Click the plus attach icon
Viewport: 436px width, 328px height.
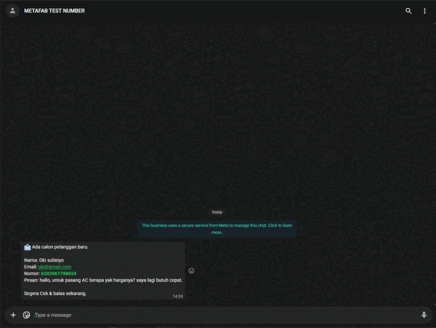pyautogui.click(x=13, y=315)
